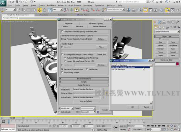Open the Mirror tool

(x=128, y=10)
